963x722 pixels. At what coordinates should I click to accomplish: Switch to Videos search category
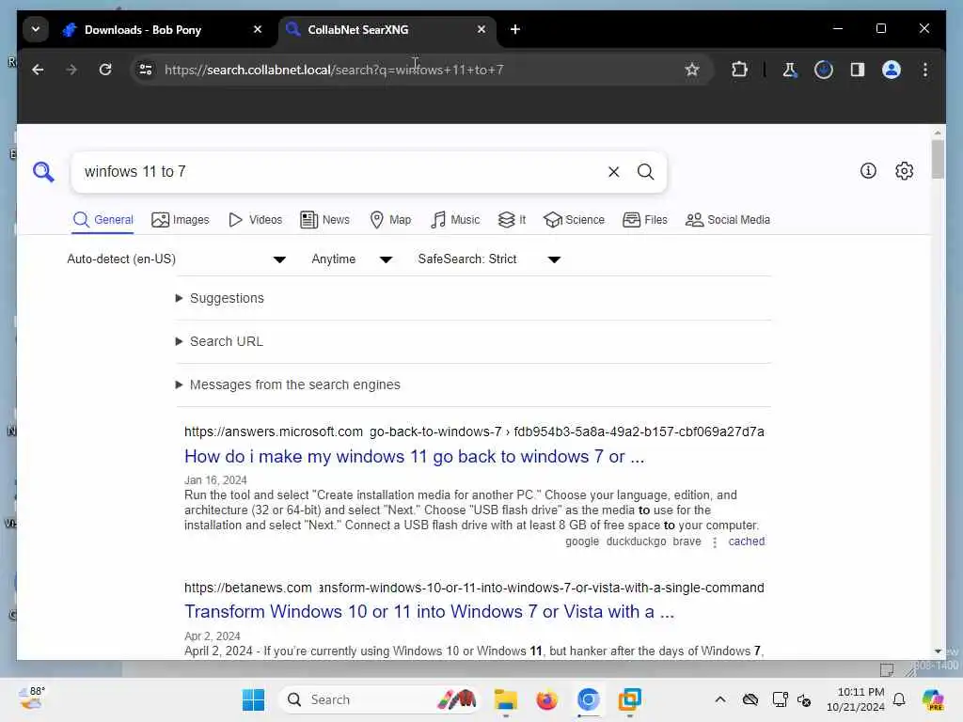click(x=256, y=220)
